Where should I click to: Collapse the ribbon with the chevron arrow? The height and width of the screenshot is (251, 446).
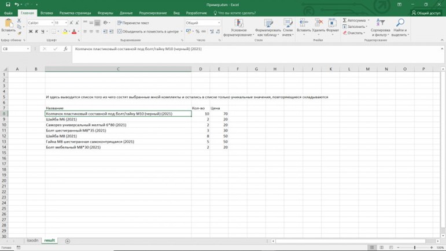pyautogui.click(x=442, y=40)
